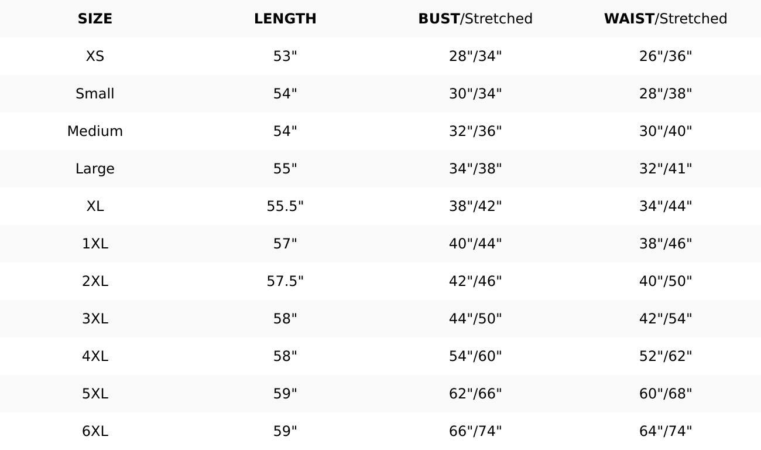The width and height of the screenshot is (761, 450).
Task: Click the WAIST/Stretched column header
Action: click(x=666, y=19)
